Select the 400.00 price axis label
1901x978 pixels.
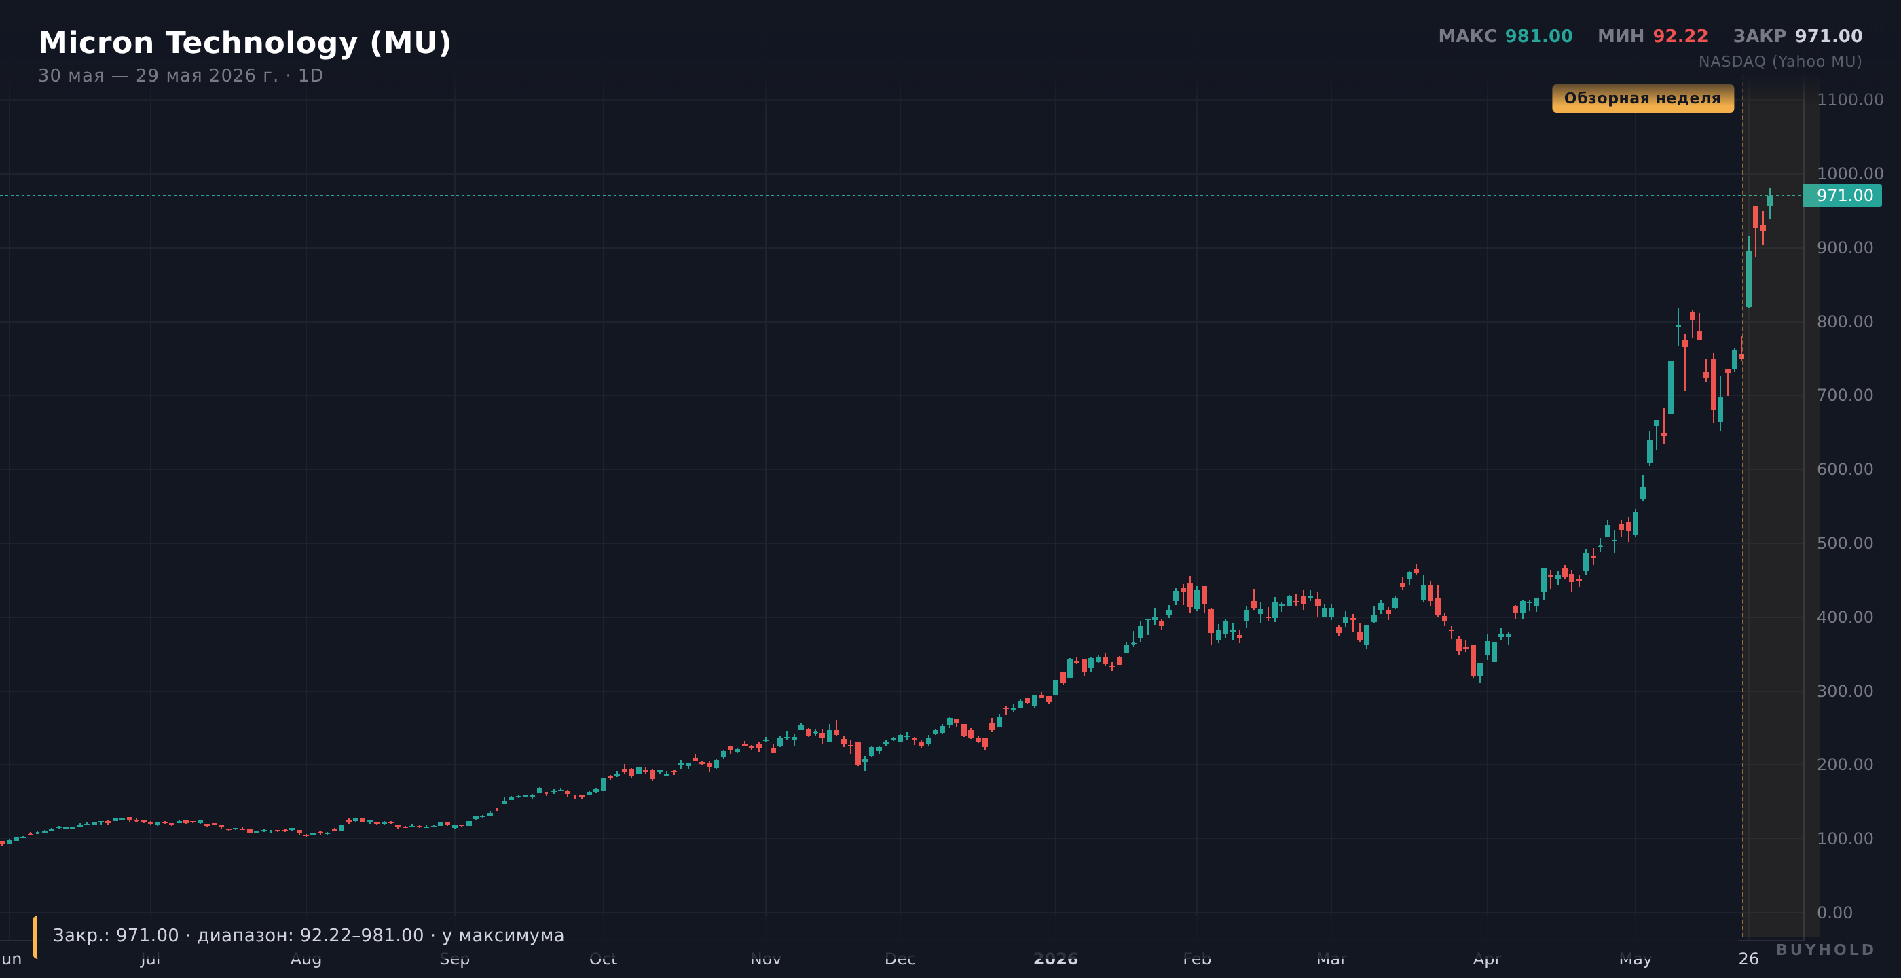coord(1845,617)
